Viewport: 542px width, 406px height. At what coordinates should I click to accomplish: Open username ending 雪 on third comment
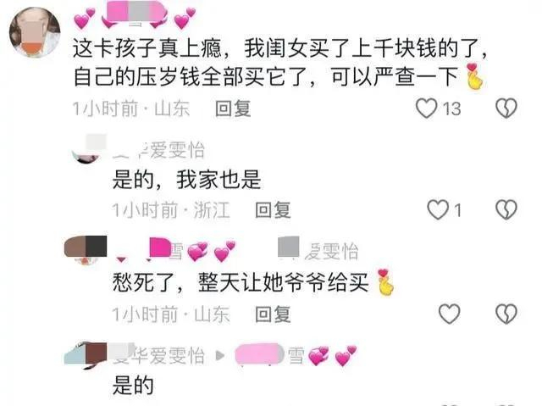(175, 251)
